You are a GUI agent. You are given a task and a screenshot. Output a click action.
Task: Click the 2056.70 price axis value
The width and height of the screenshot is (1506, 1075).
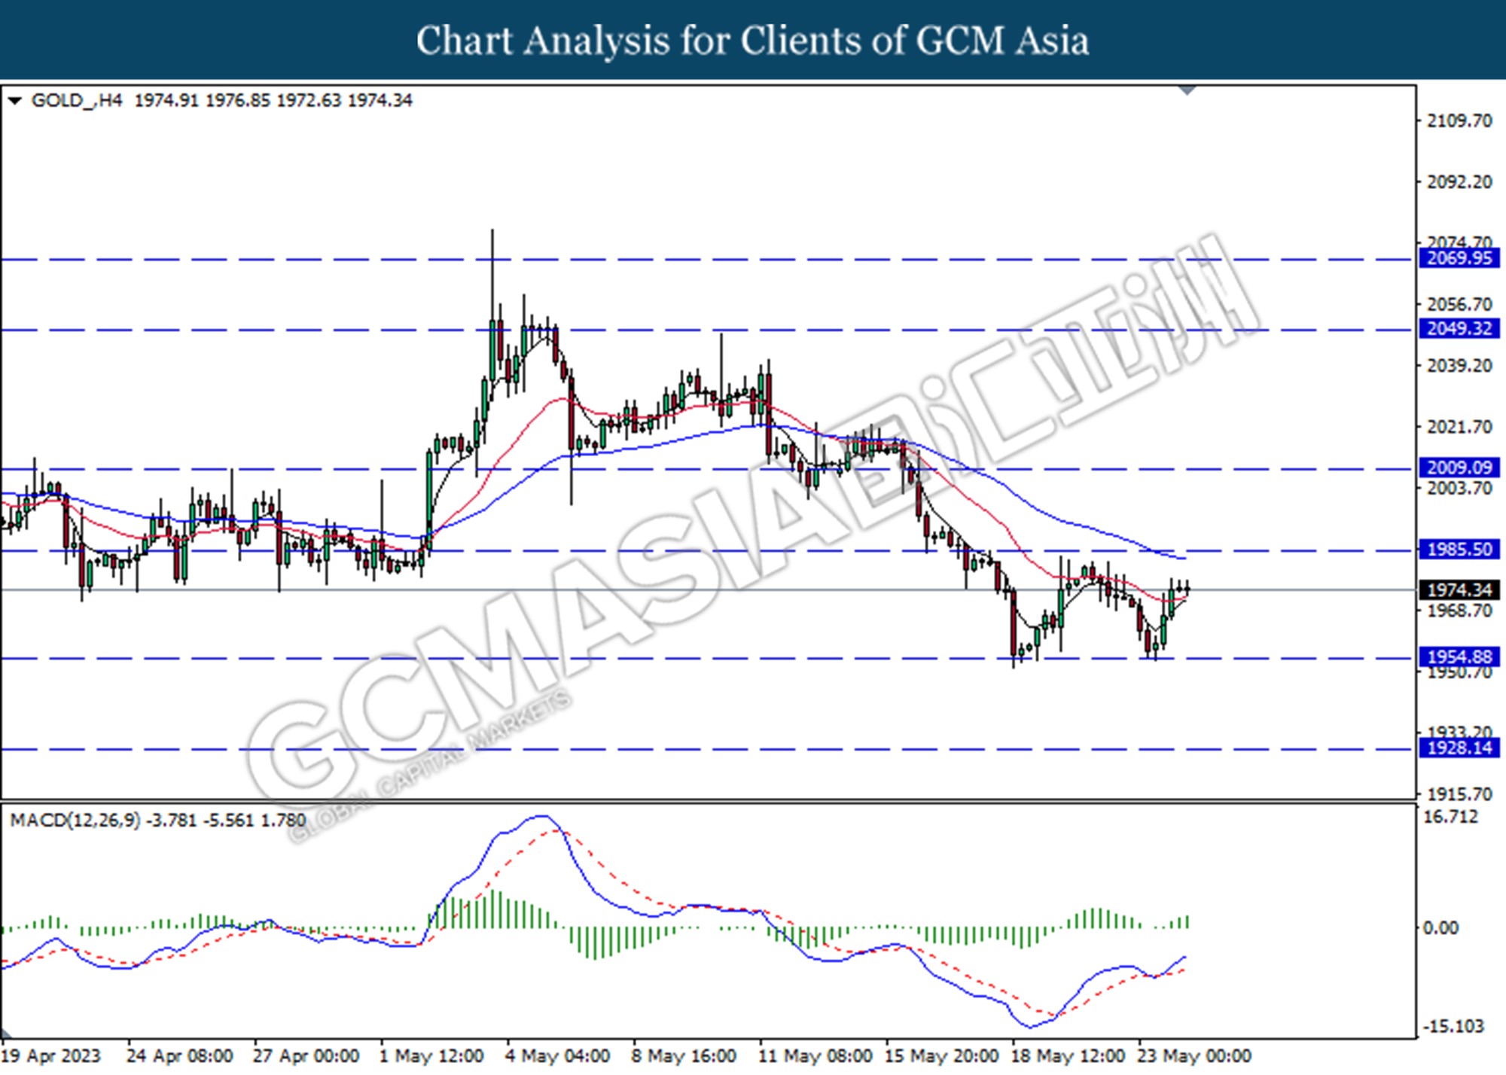pos(1459,304)
